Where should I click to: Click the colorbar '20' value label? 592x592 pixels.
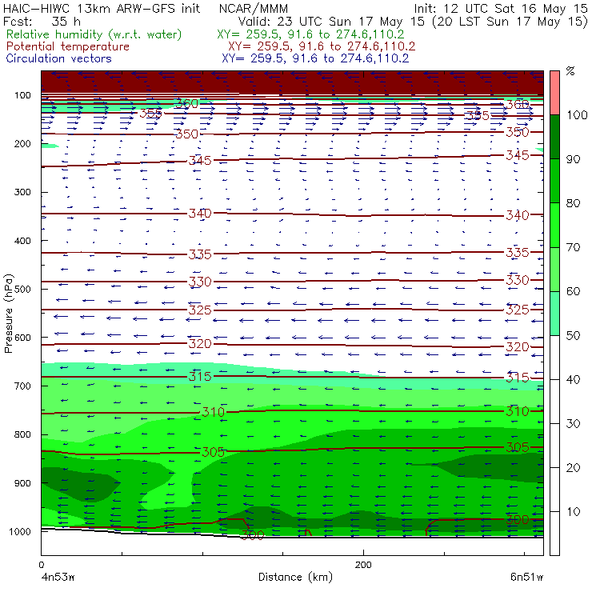(573, 468)
